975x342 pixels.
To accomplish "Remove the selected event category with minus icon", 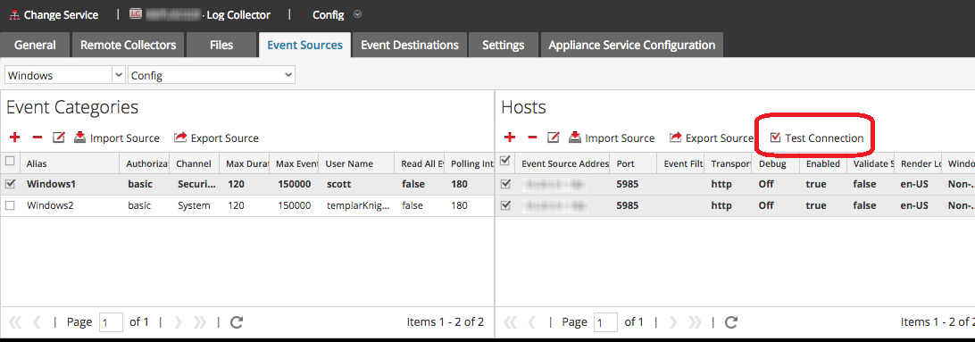I will pyautogui.click(x=37, y=138).
